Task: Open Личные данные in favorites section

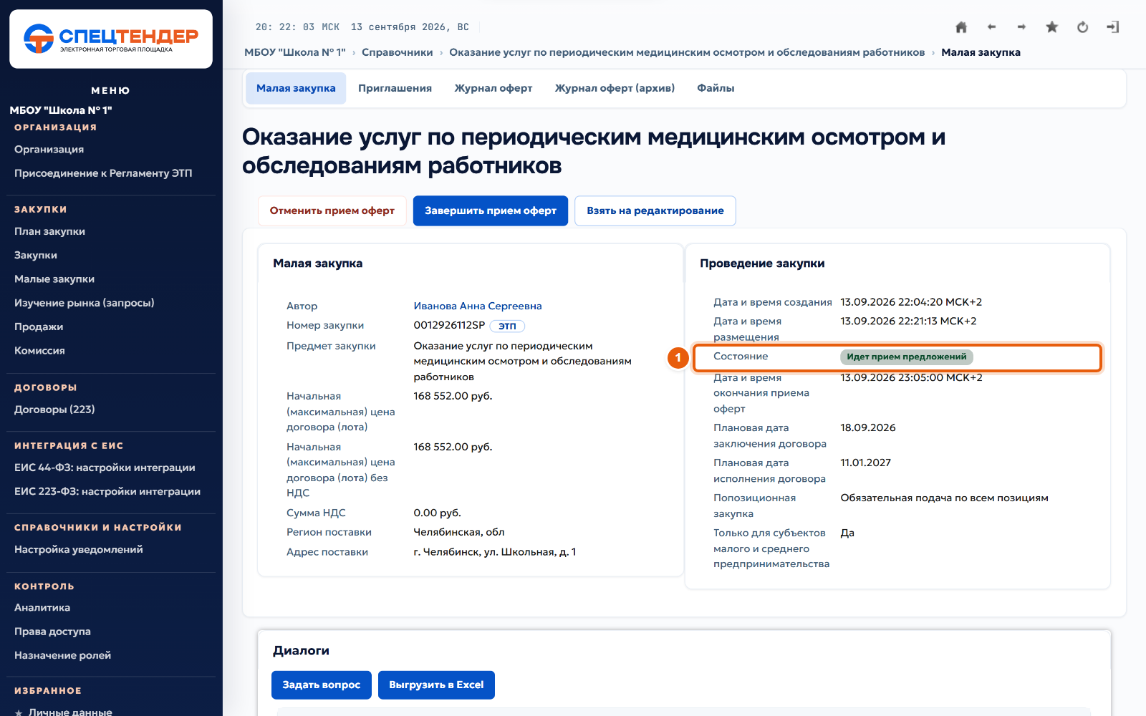Action: (x=70, y=712)
